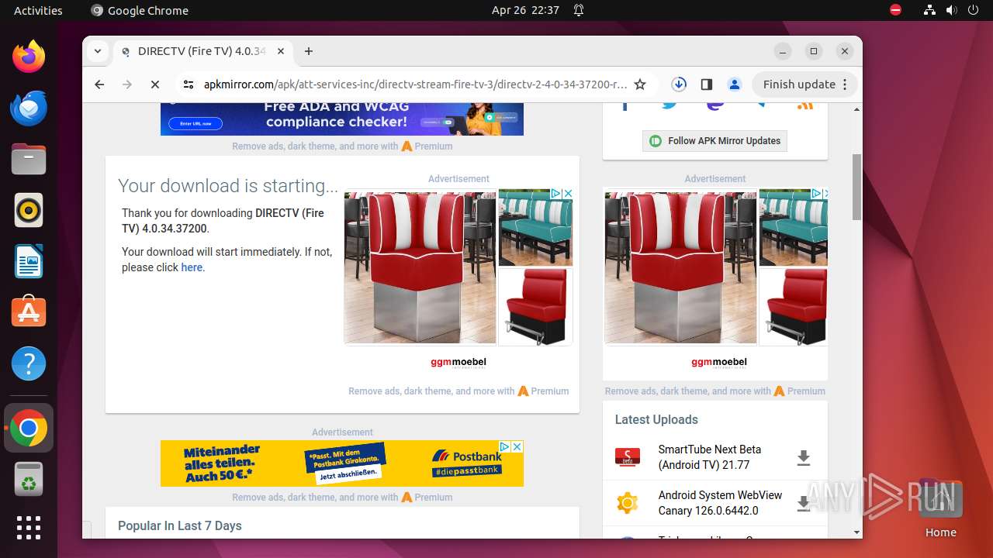
Task: Open Google Chrome app menu in top bar
Action: (x=140, y=10)
